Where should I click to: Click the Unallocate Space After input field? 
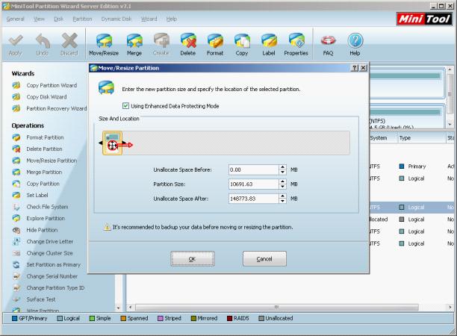point(254,199)
